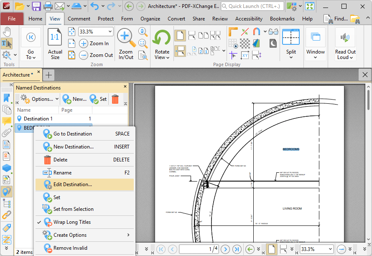The width and height of the screenshot is (372, 256).
Task: Open the 33.3% zoom dropdown in ribbon
Action: [x=110, y=32]
